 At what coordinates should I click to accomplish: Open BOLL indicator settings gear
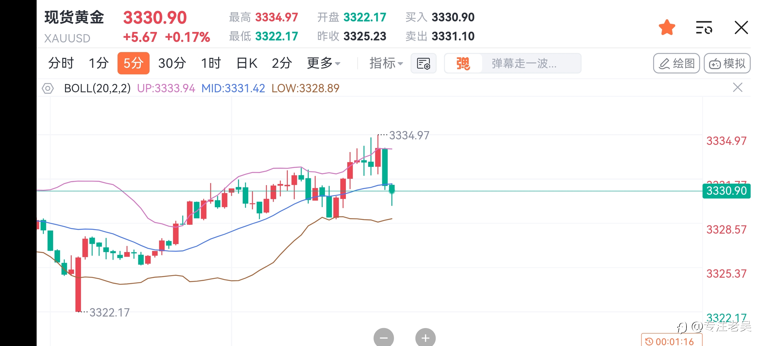pos(47,88)
